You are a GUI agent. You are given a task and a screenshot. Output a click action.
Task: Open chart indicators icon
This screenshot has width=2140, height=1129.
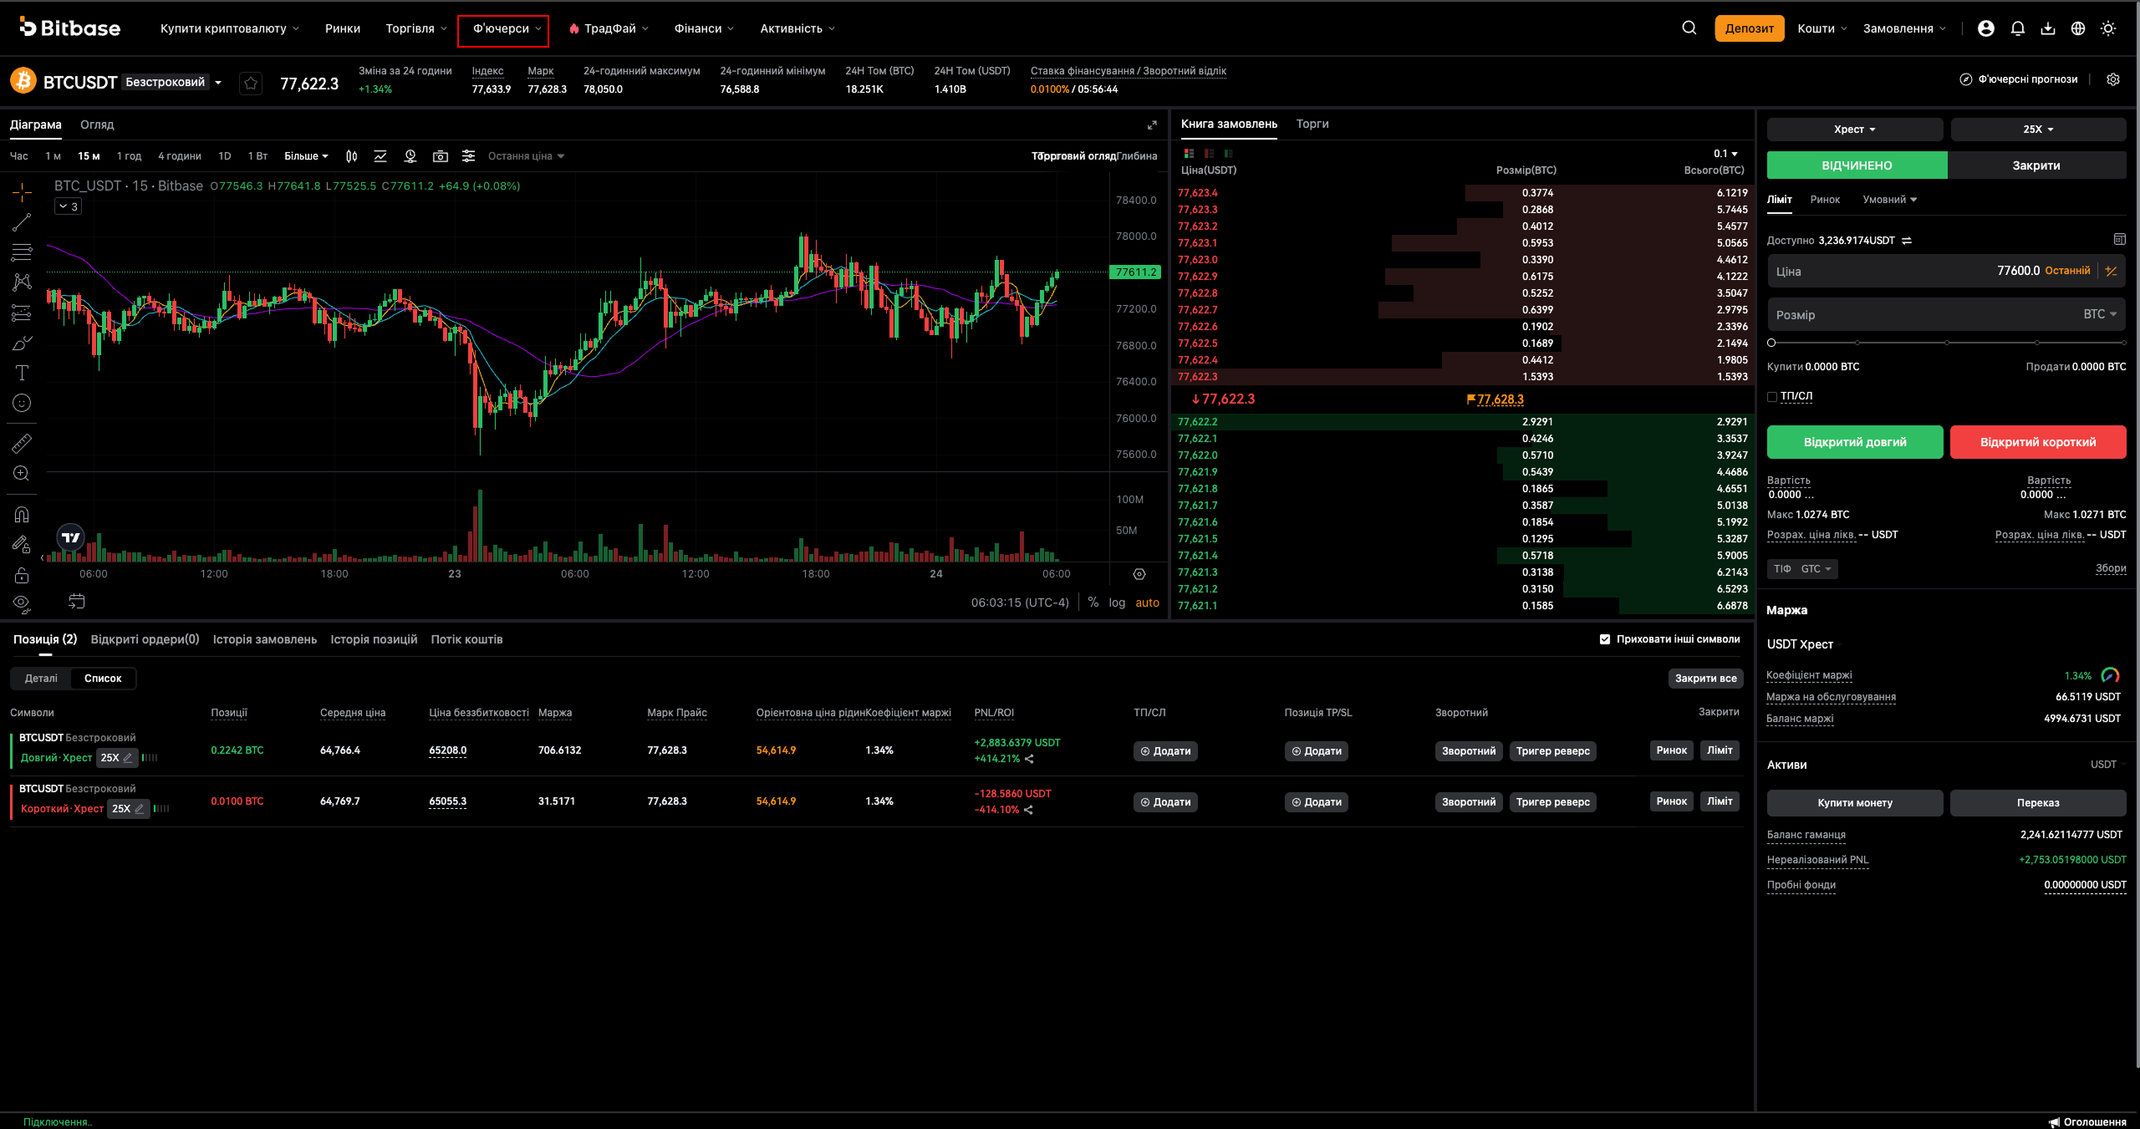[380, 156]
